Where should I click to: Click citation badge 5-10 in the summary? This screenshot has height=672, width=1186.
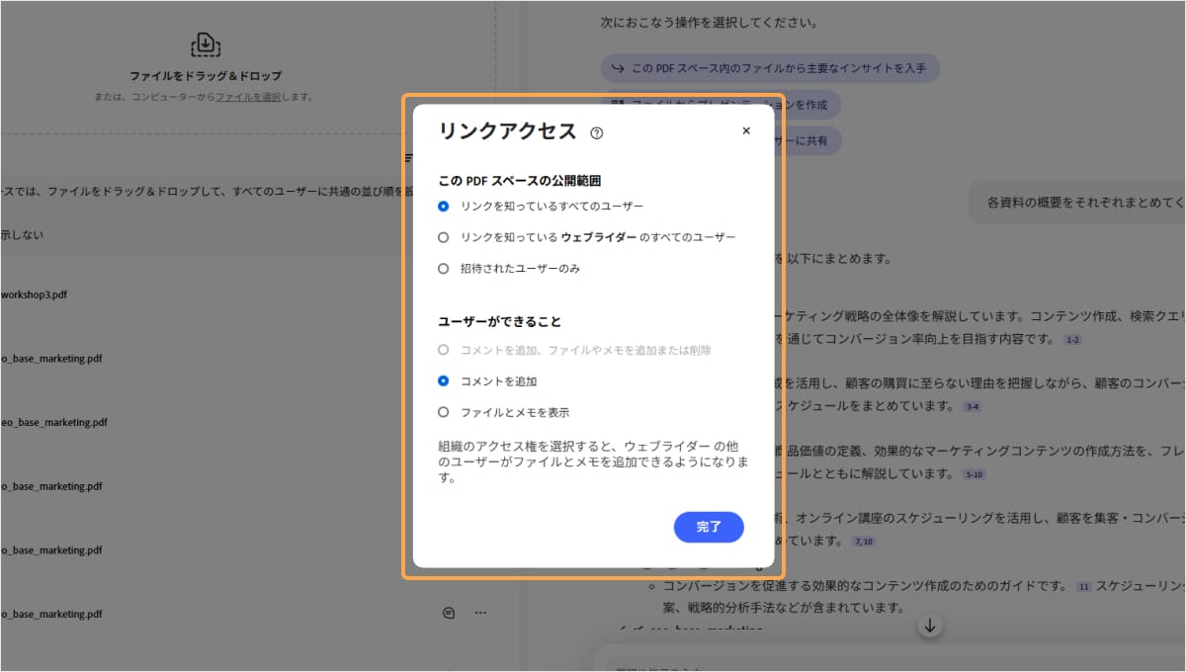pyautogui.click(x=974, y=474)
